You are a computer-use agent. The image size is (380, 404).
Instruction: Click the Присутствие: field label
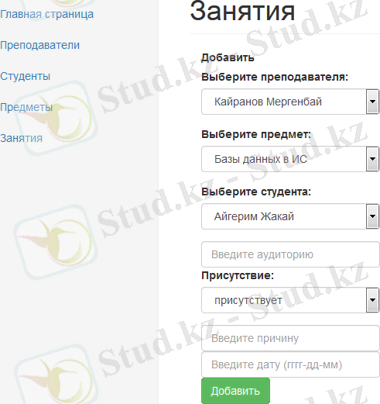238,275
